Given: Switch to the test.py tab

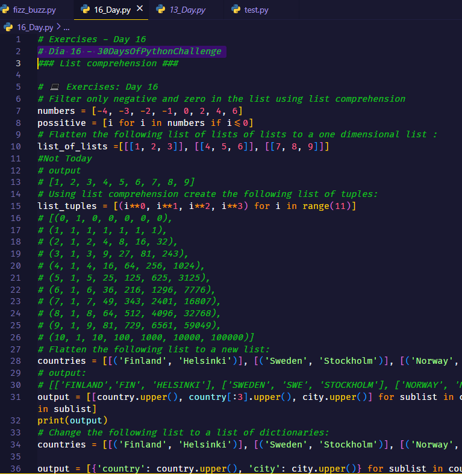Looking at the screenshot, I should click(x=256, y=10).
